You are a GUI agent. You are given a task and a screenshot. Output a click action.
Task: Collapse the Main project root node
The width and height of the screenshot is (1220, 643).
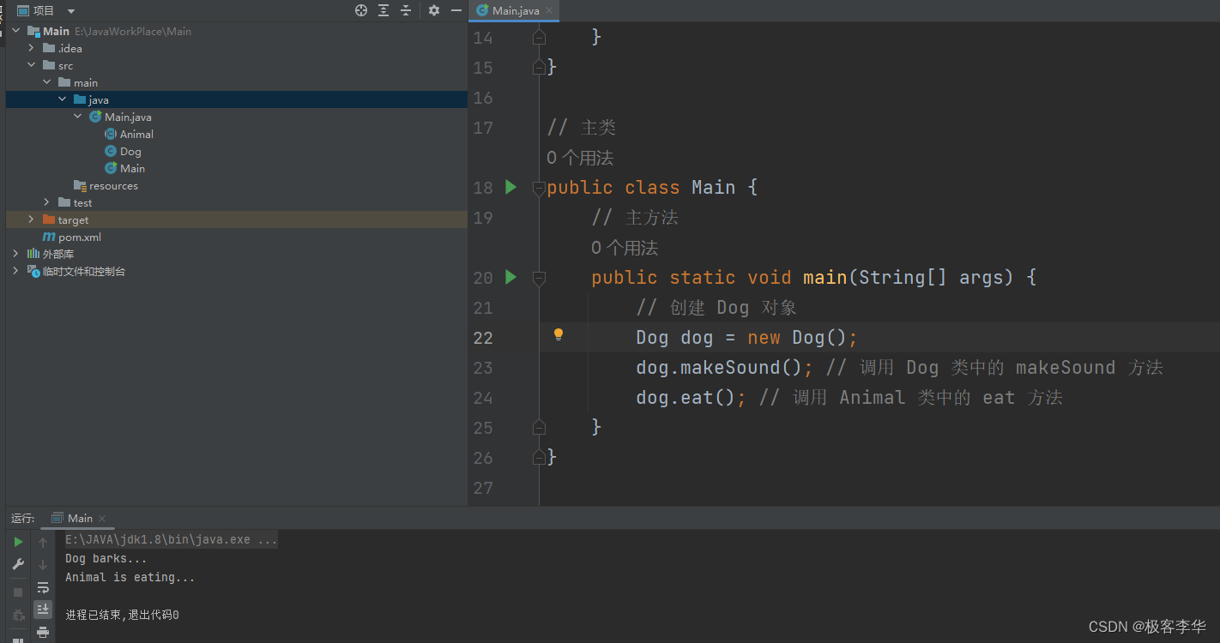click(x=16, y=31)
